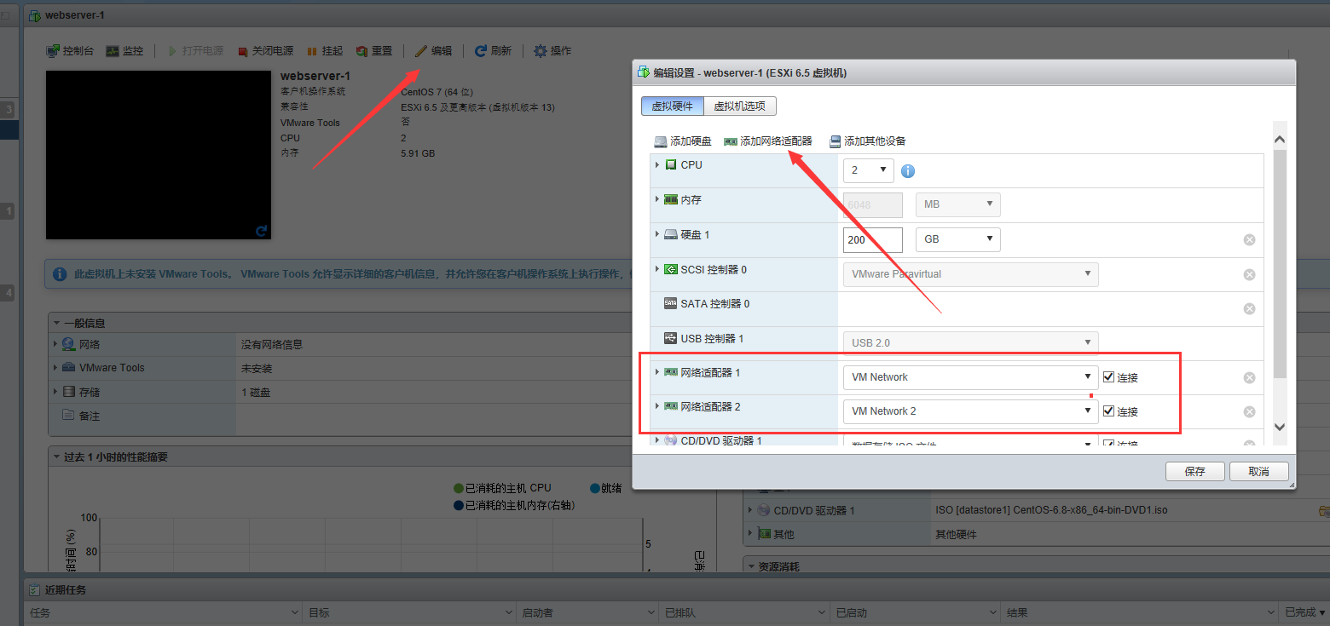Viewport: 1330px width, 626px height.
Task: Click 关闭电源 power off button
Action: (x=265, y=51)
